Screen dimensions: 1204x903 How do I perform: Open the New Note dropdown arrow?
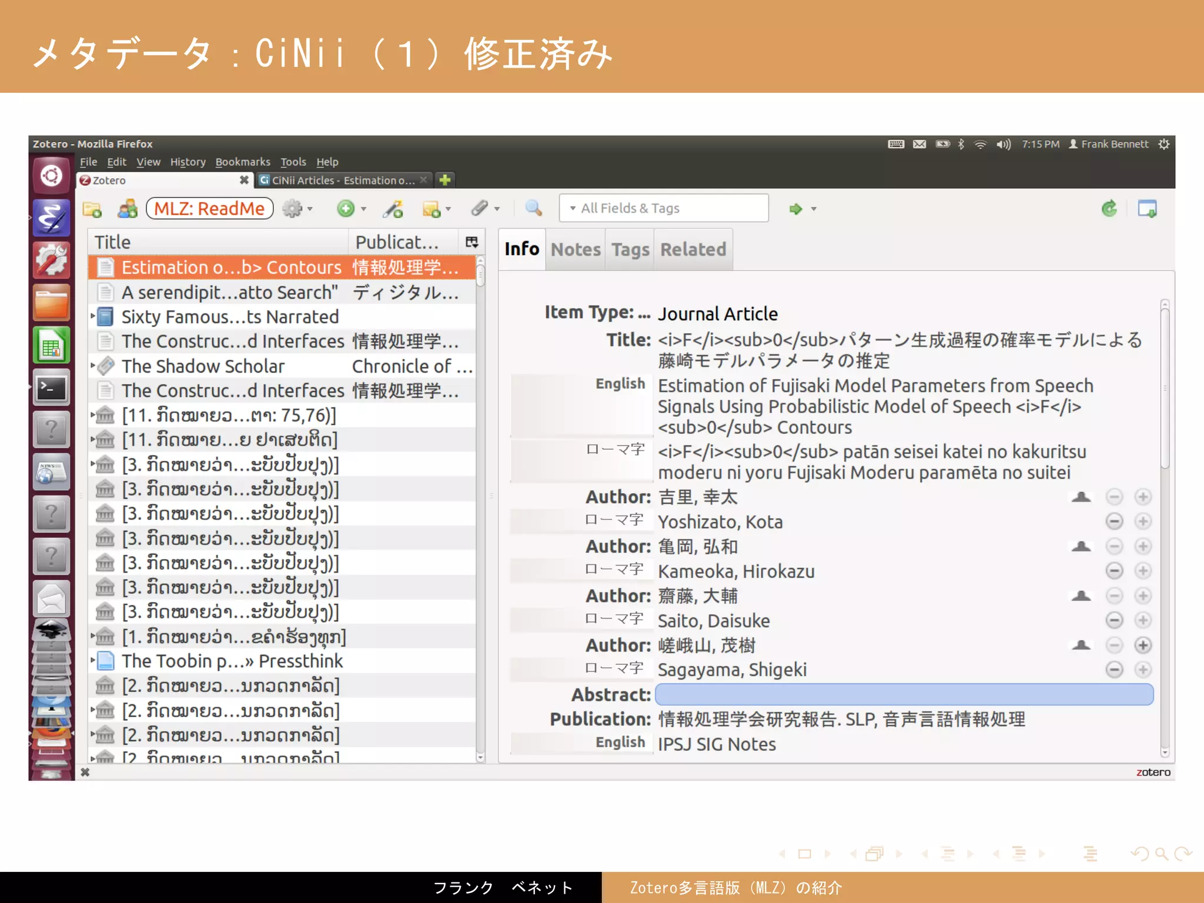(x=449, y=209)
